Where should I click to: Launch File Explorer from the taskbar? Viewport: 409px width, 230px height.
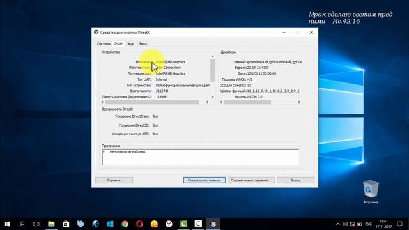(51, 224)
